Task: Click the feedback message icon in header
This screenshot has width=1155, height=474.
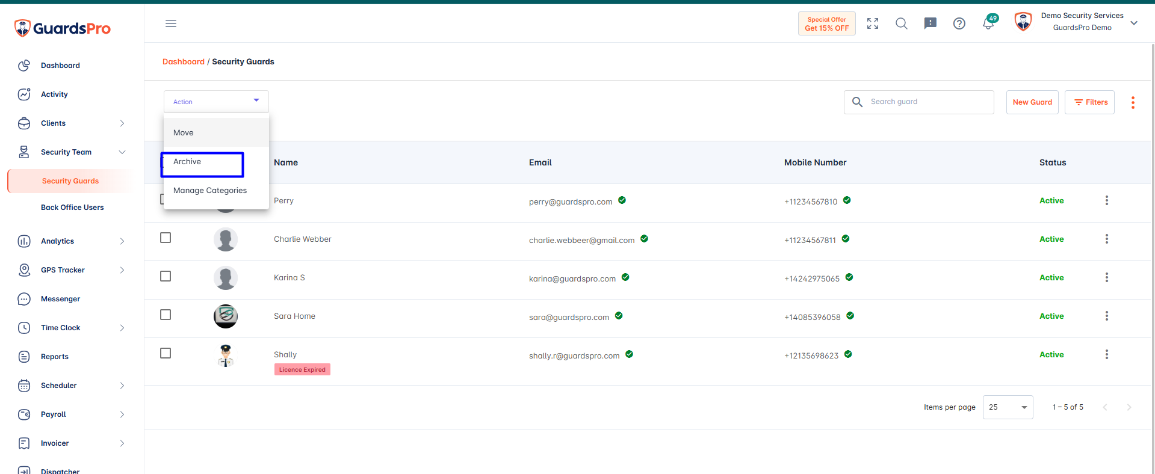Action: [x=931, y=23]
